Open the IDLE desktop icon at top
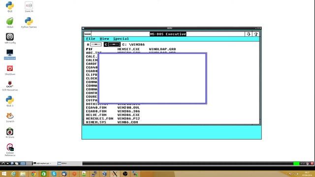The image size is (315, 177). point(10,6)
